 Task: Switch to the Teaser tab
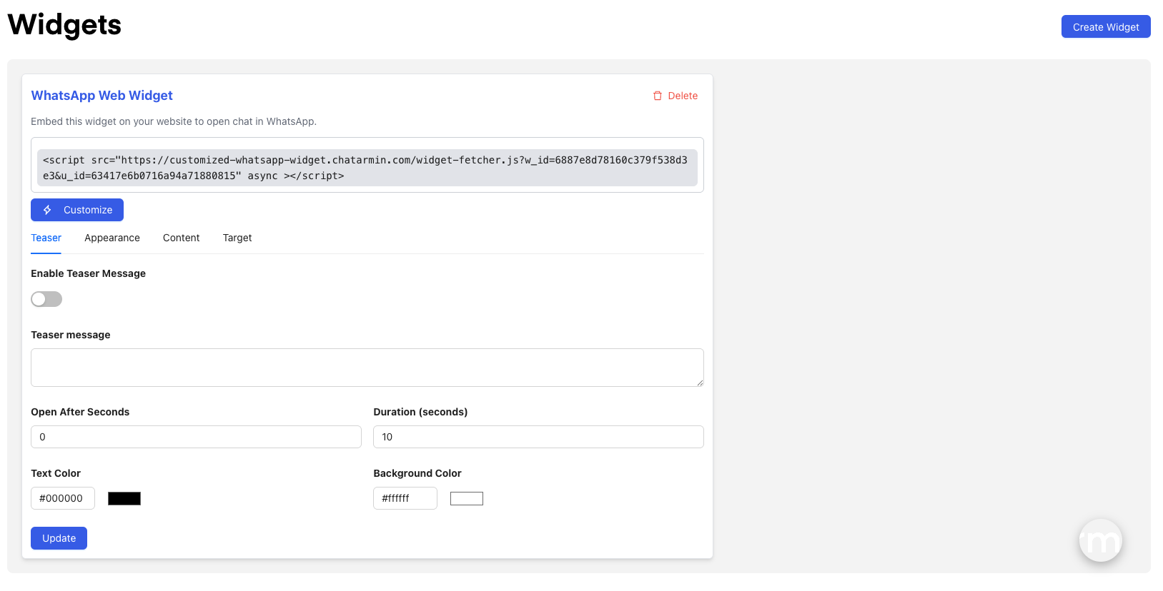tap(46, 238)
